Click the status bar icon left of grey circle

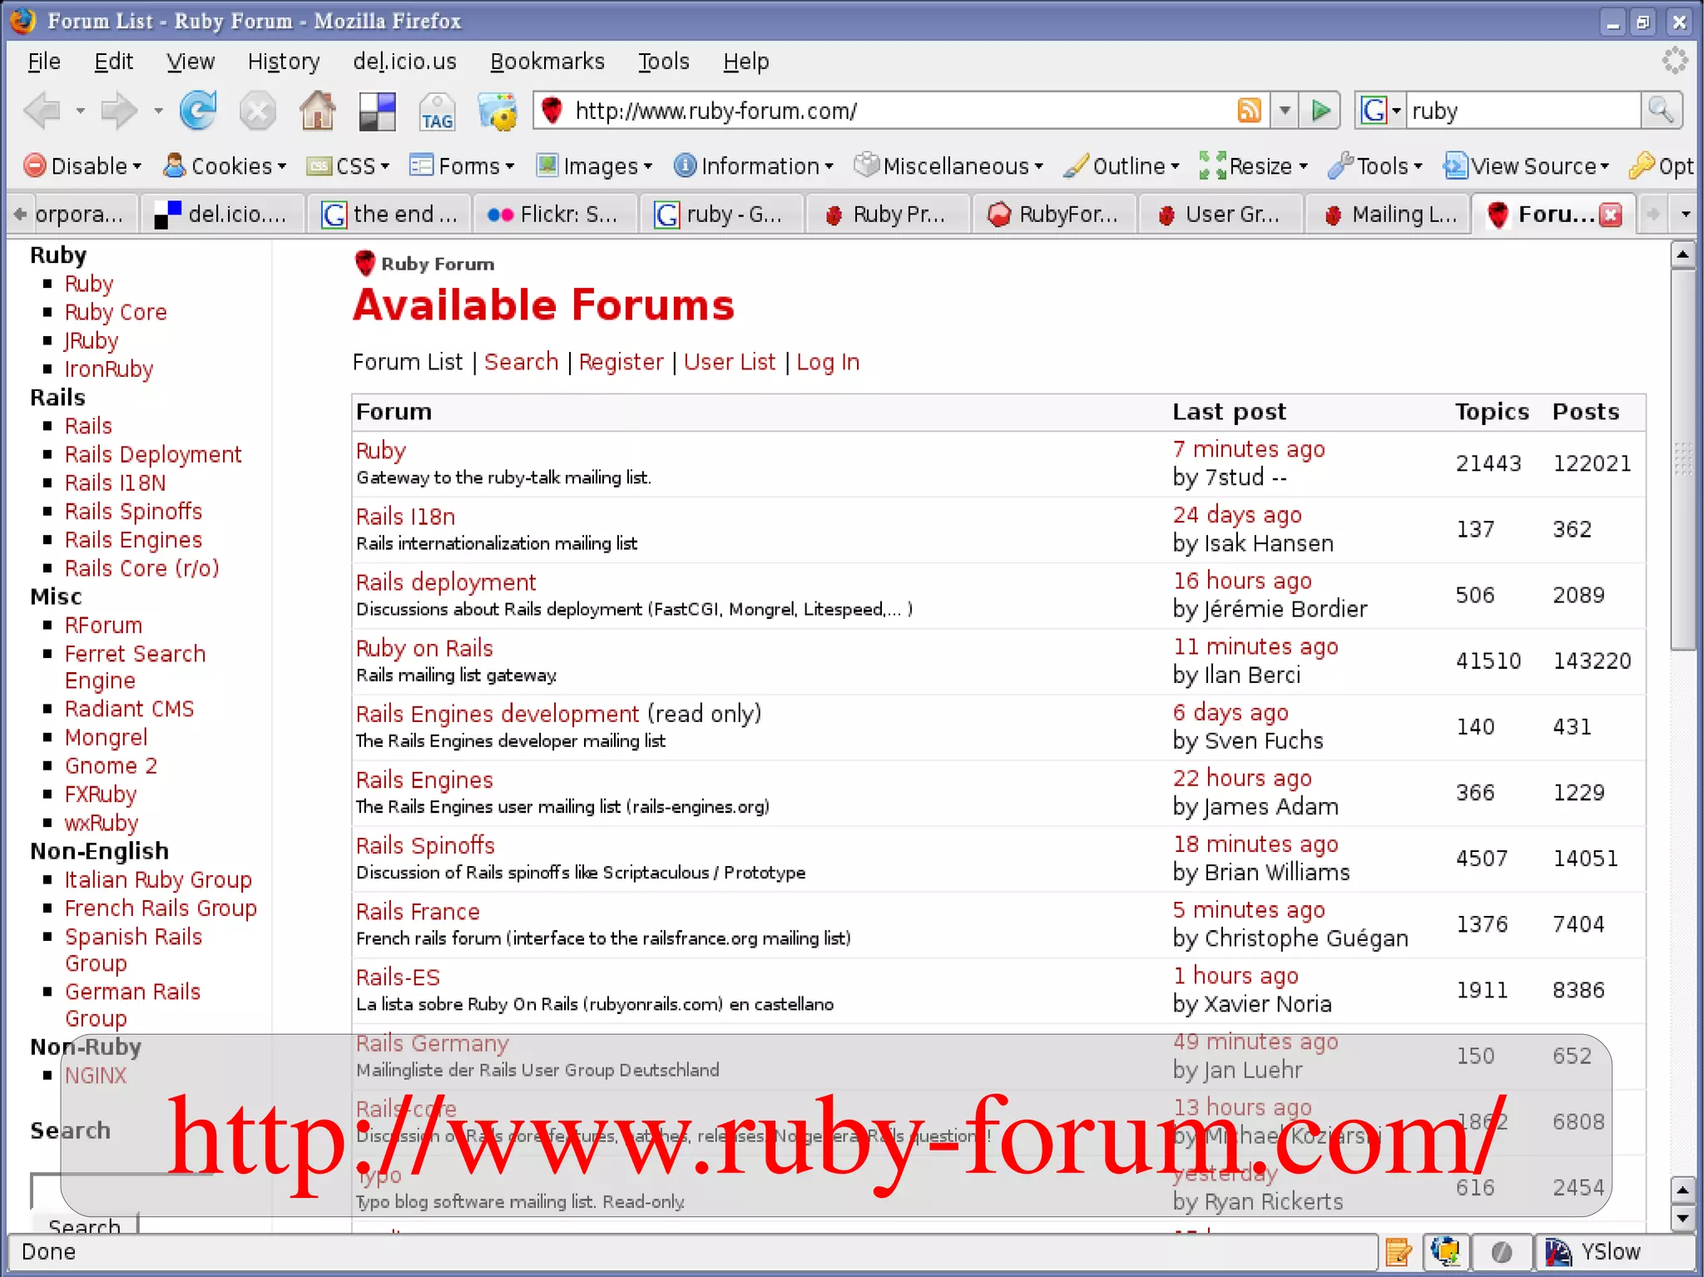(1446, 1251)
